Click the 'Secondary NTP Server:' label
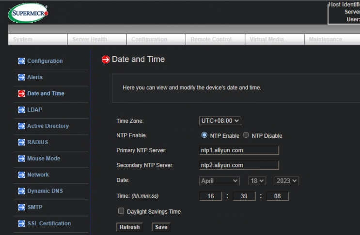 [145, 165]
